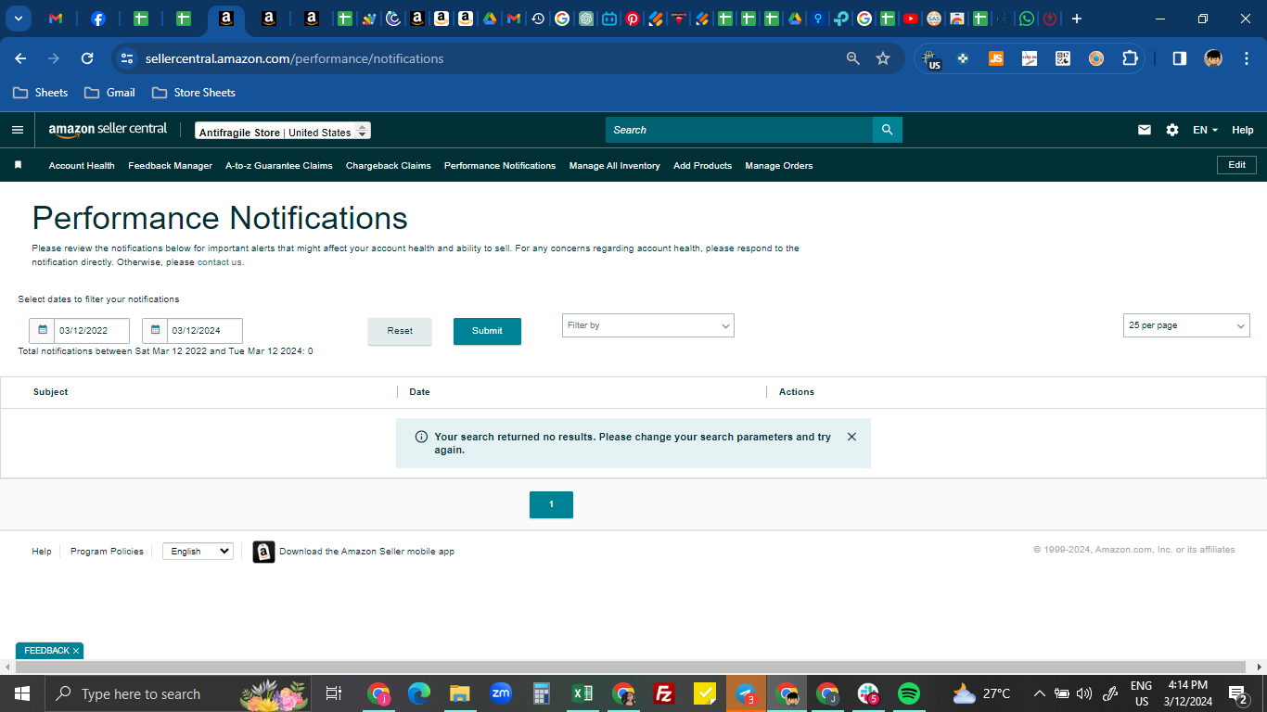1267x712 pixels.
Task: Go to Account Health
Action: coord(82,166)
